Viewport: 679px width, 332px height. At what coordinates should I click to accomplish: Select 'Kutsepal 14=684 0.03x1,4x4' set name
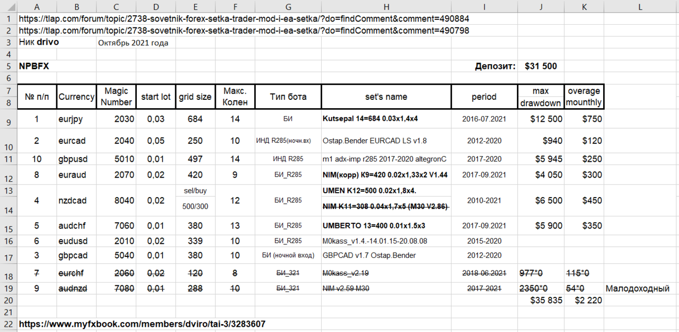point(386,119)
